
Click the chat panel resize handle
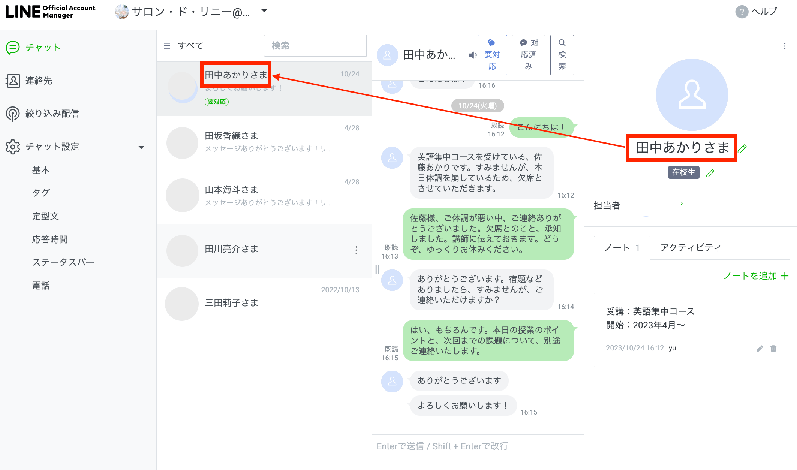[x=377, y=269]
